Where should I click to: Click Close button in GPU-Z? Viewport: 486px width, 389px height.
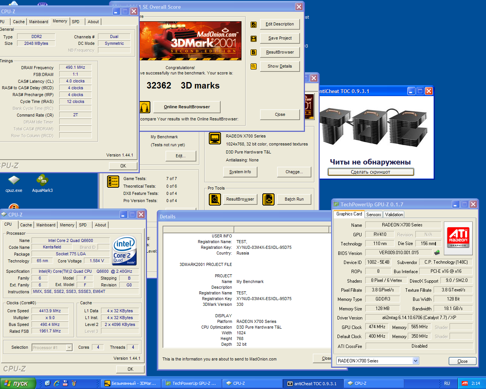(x=462, y=361)
